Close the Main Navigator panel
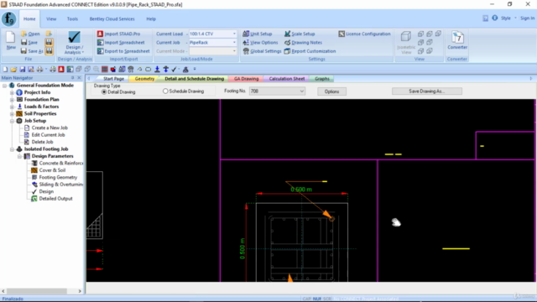The width and height of the screenshot is (537, 302). pyautogui.click(x=79, y=78)
